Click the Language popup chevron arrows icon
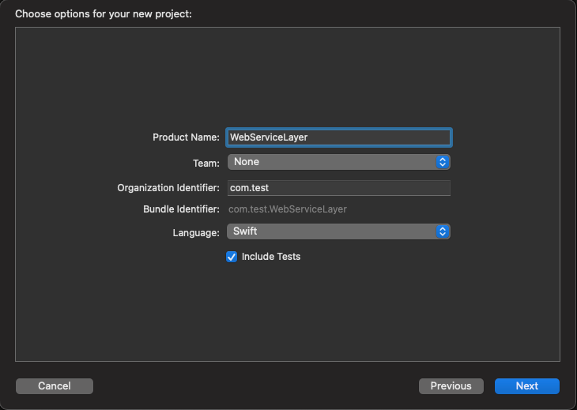This screenshot has width=577, height=410. click(x=443, y=231)
